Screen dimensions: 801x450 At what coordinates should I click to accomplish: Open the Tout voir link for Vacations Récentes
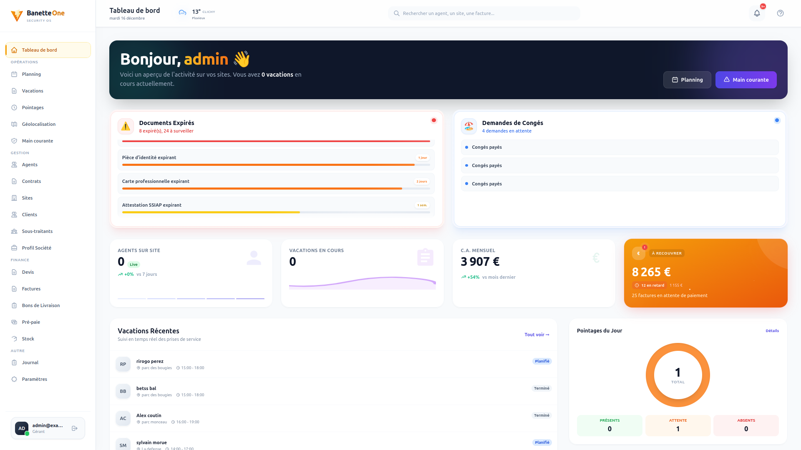(537, 335)
